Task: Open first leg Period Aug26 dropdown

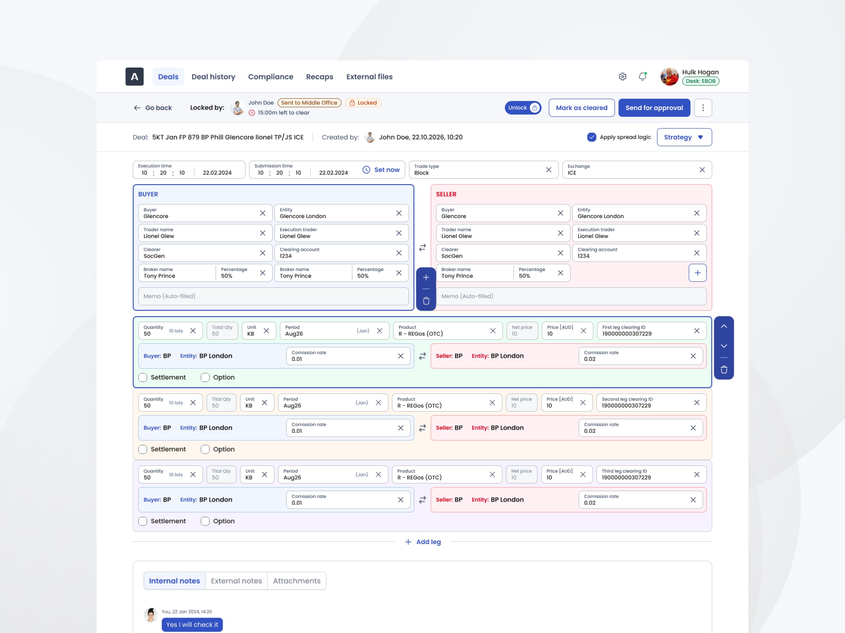Action: [334, 331]
